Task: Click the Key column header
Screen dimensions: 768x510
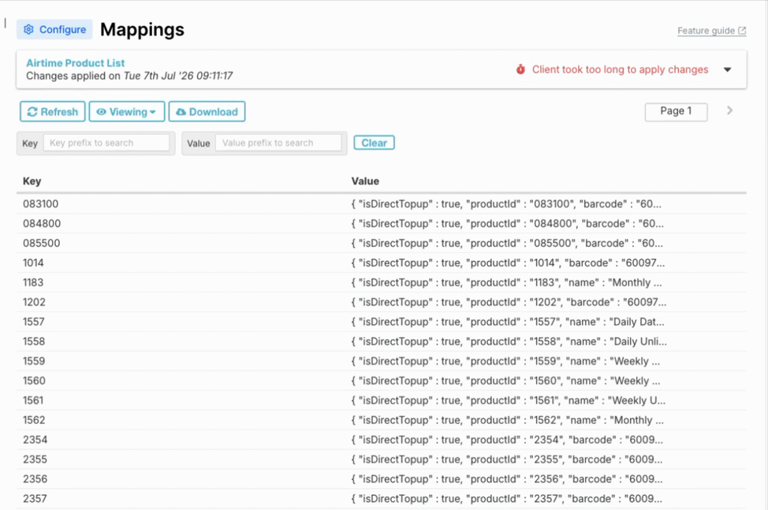Action: [x=32, y=181]
